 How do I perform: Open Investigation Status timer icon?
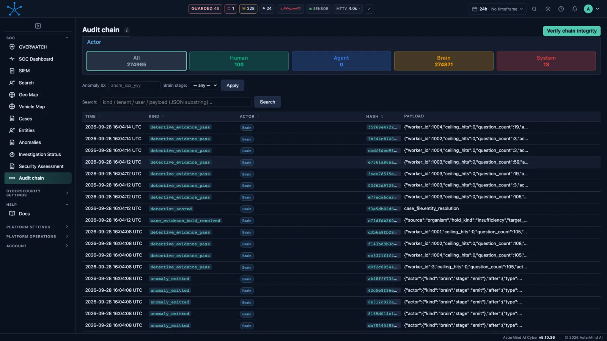pos(12,154)
